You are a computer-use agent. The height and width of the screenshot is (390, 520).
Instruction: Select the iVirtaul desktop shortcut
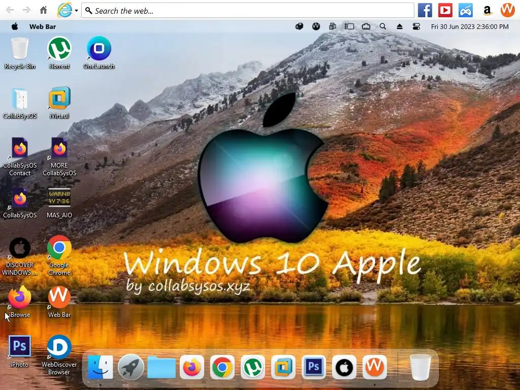(x=59, y=103)
